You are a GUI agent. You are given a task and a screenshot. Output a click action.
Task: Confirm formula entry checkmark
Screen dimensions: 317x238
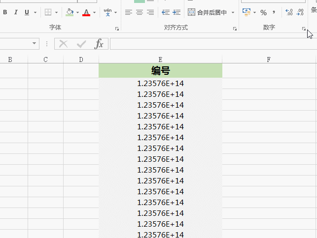[81, 44]
